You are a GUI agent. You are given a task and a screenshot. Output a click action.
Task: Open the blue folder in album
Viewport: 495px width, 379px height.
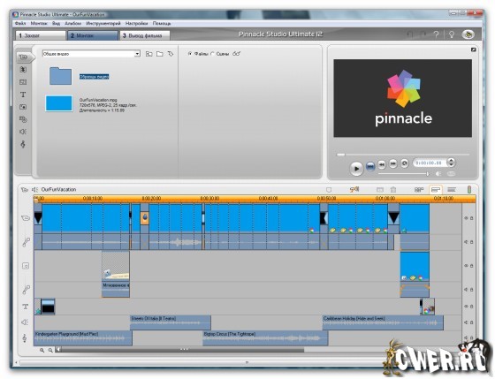[61, 76]
